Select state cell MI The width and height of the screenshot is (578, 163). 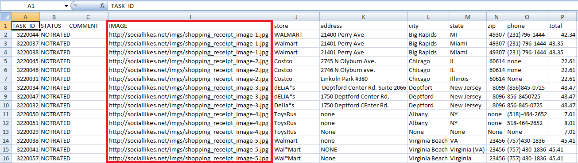click(467, 34)
